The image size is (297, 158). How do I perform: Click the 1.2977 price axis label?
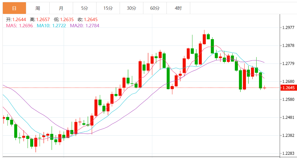288,27
